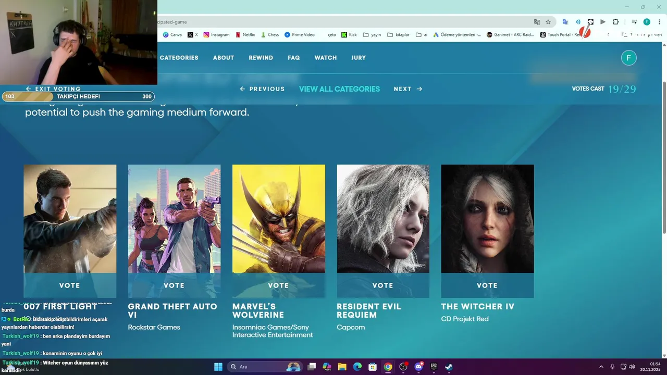Click the Votes Cast 19/29 counter
Image resolution: width=667 pixels, height=375 pixels.
(604, 89)
